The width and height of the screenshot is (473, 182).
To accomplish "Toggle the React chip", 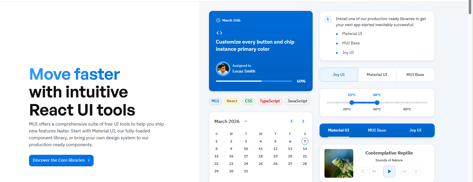I will 232,101.
